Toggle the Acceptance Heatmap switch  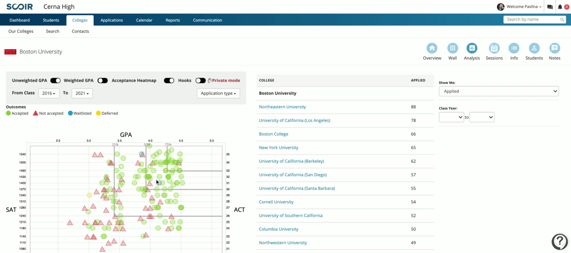coord(169,81)
